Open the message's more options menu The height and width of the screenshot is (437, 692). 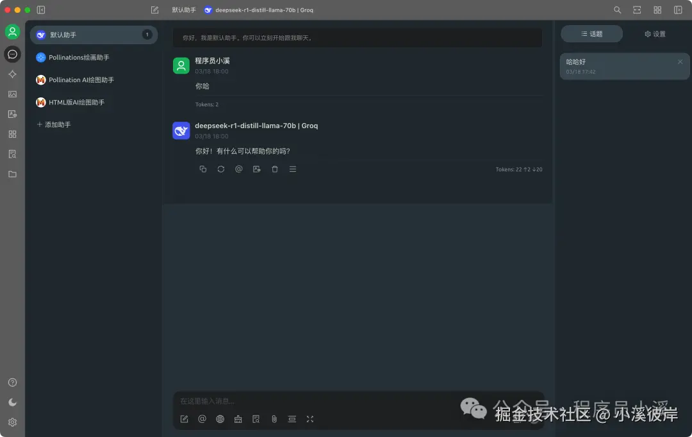click(x=293, y=169)
